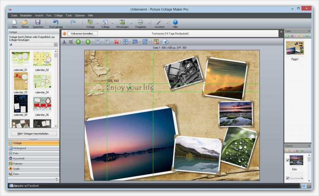The width and height of the screenshot is (319, 196).
Task: Click Mehr Vorlagen herunterladen link
Action: (x=33, y=133)
